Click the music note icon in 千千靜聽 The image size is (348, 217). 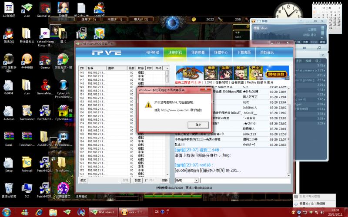click(x=319, y=48)
